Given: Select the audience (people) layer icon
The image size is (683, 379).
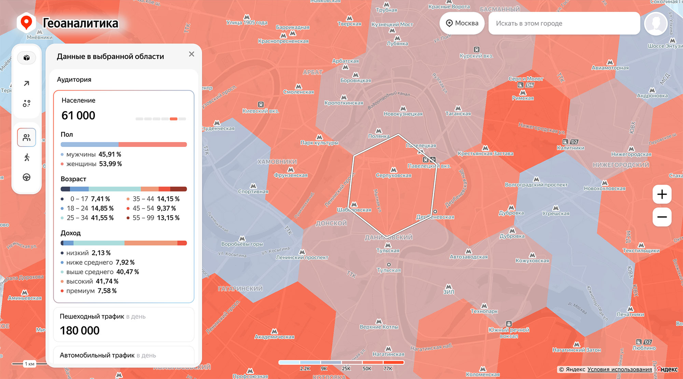Looking at the screenshot, I should click(x=27, y=137).
